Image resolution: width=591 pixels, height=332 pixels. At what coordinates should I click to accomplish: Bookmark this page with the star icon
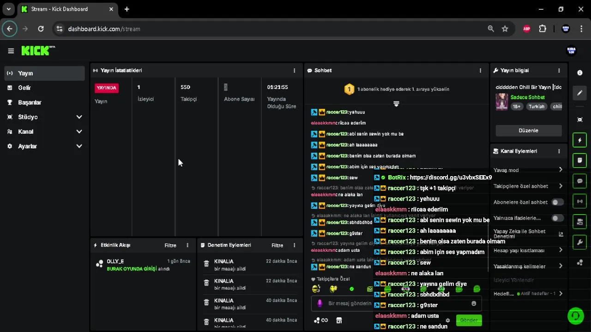(x=505, y=29)
